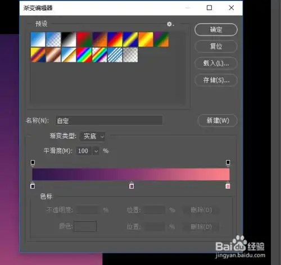
Task: Pick the blue, yellow, blue gradient preset
Action: pyautogui.click(x=130, y=39)
